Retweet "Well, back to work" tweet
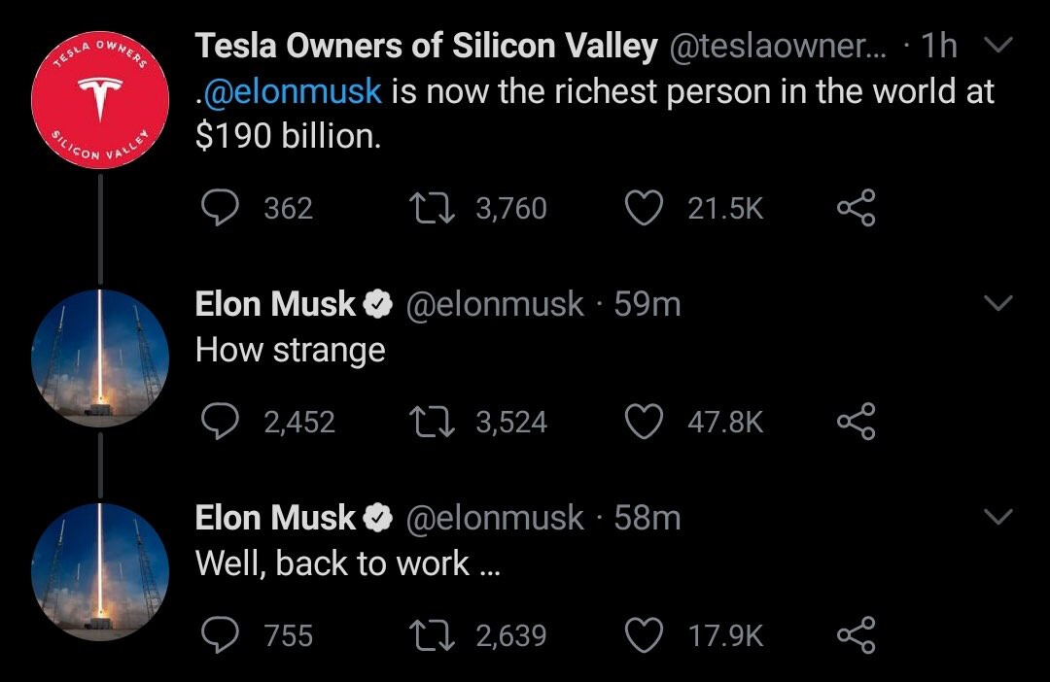The image size is (1050, 682). [432, 635]
